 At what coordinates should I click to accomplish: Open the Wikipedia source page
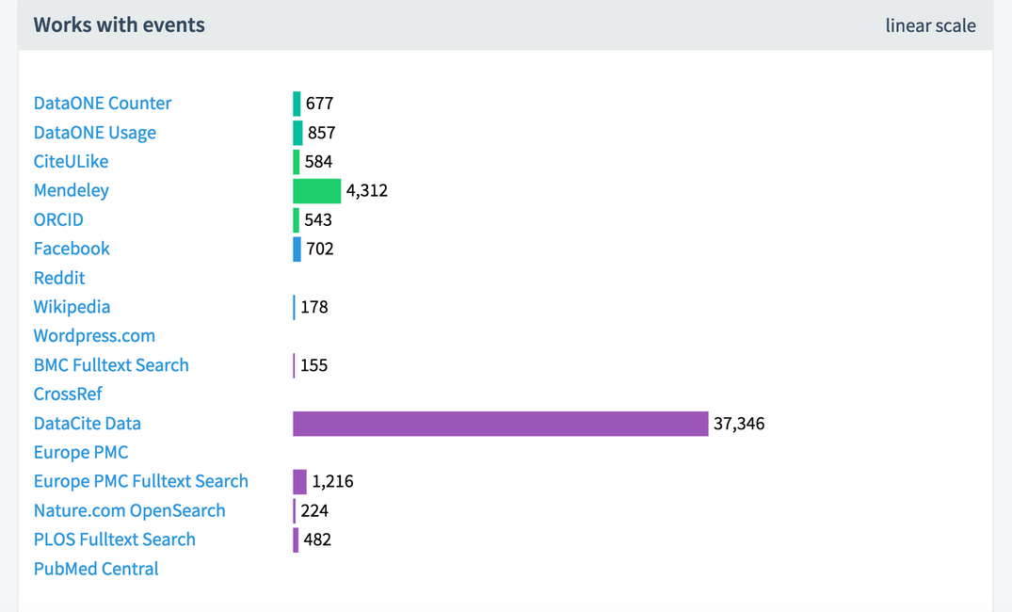click(x=72, y=307)
